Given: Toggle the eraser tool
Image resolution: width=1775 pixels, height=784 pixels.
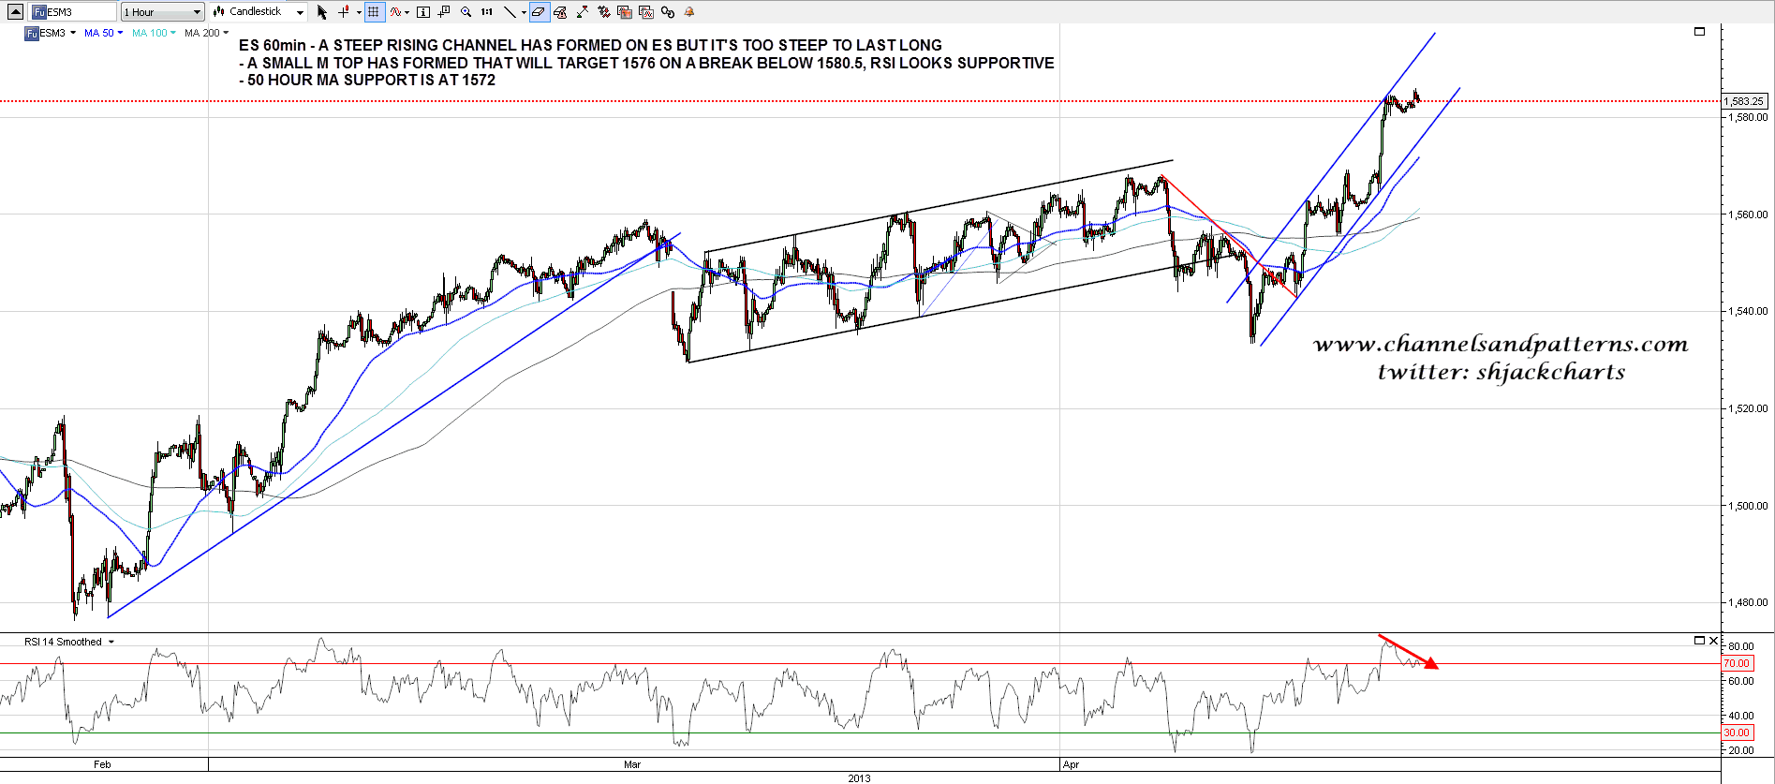Looking at the screenshot, I should coord(539,12).
